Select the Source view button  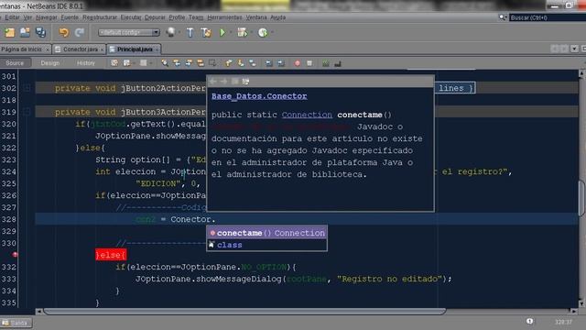pyautogui.click(x=15, y=63)
